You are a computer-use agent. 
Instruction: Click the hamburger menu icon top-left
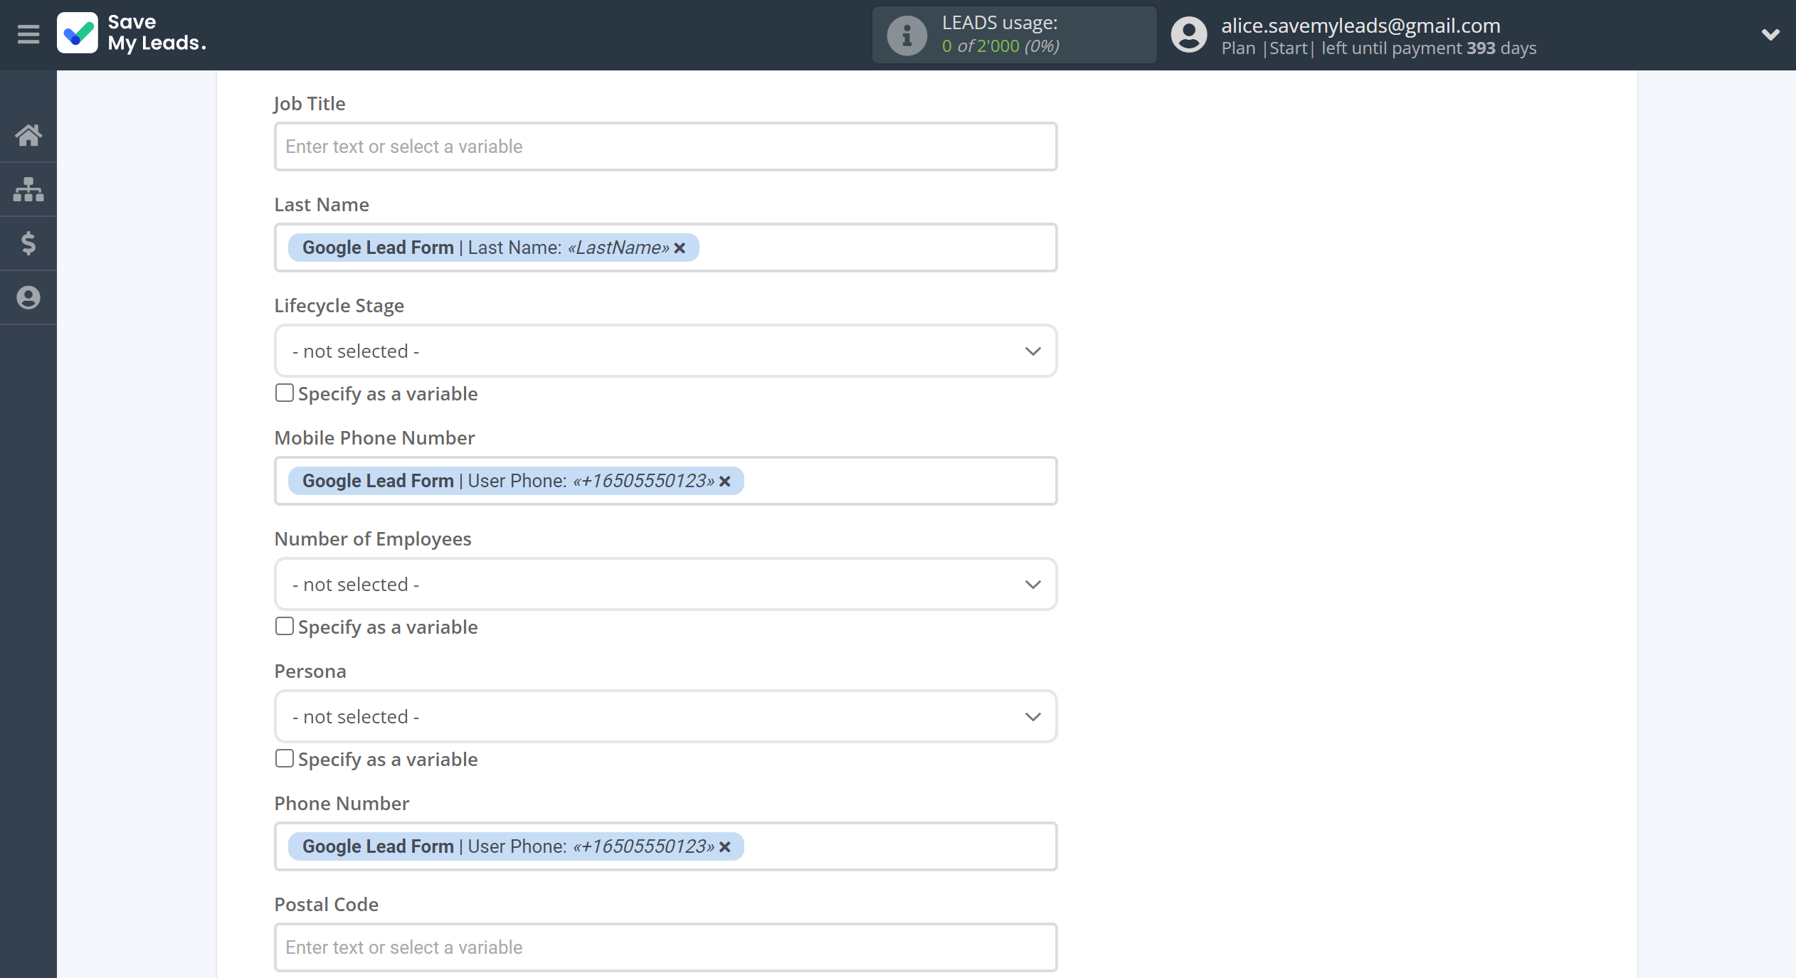click(29, 33)
